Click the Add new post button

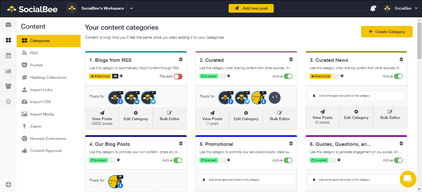point(251,8)
